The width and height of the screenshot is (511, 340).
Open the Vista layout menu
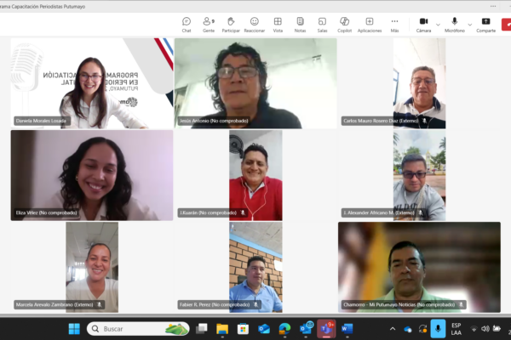pos(278,24)
